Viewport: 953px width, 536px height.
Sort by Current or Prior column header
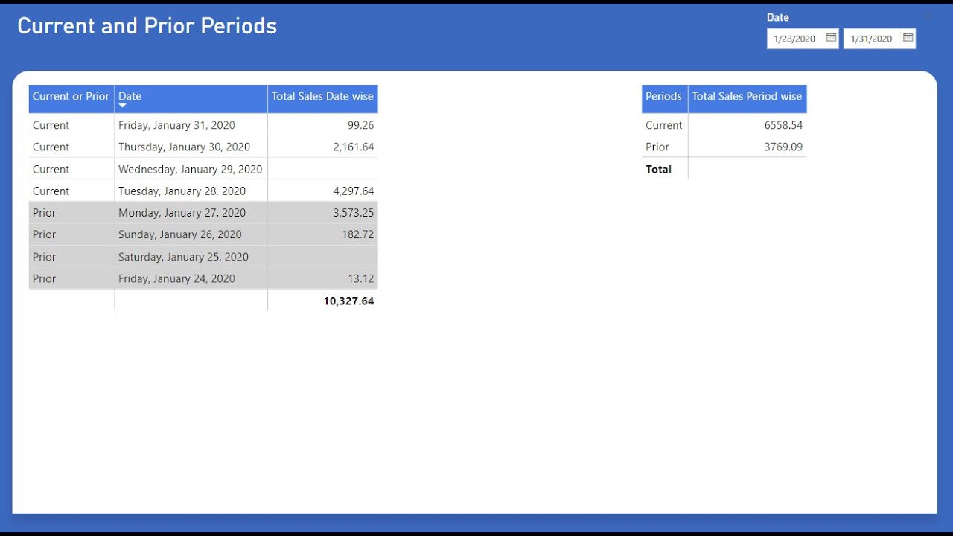click(x=71, y=99)
